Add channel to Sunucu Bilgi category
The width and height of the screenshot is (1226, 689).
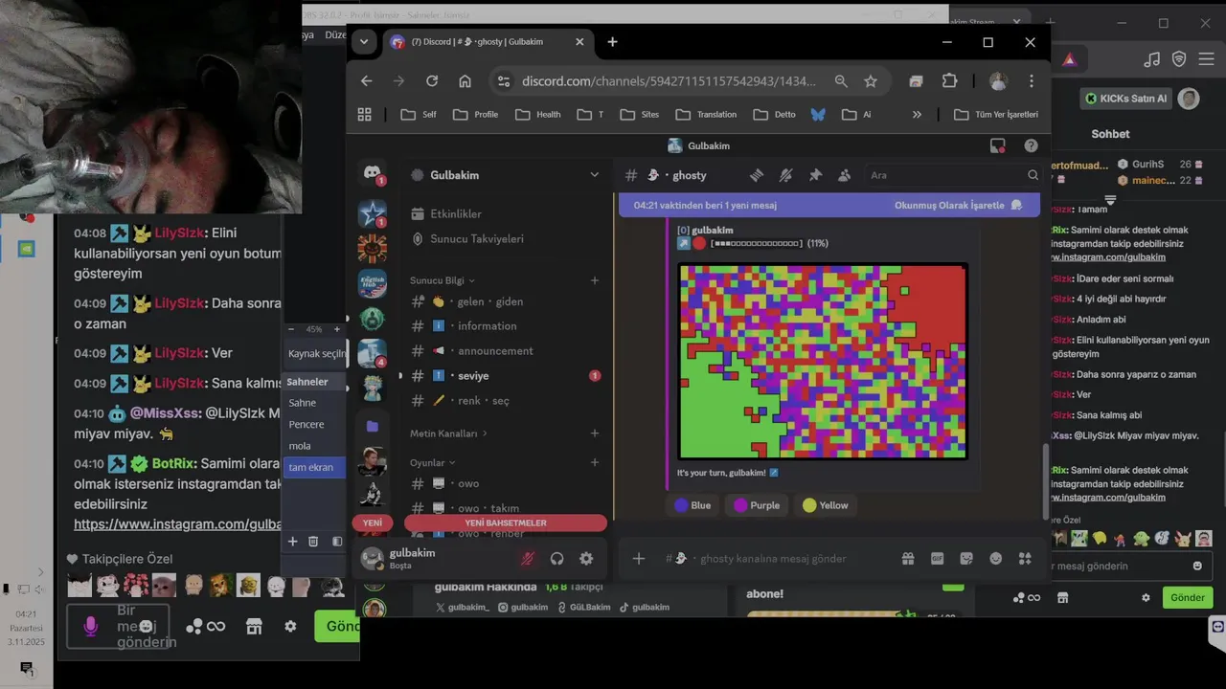click(595, 280)
